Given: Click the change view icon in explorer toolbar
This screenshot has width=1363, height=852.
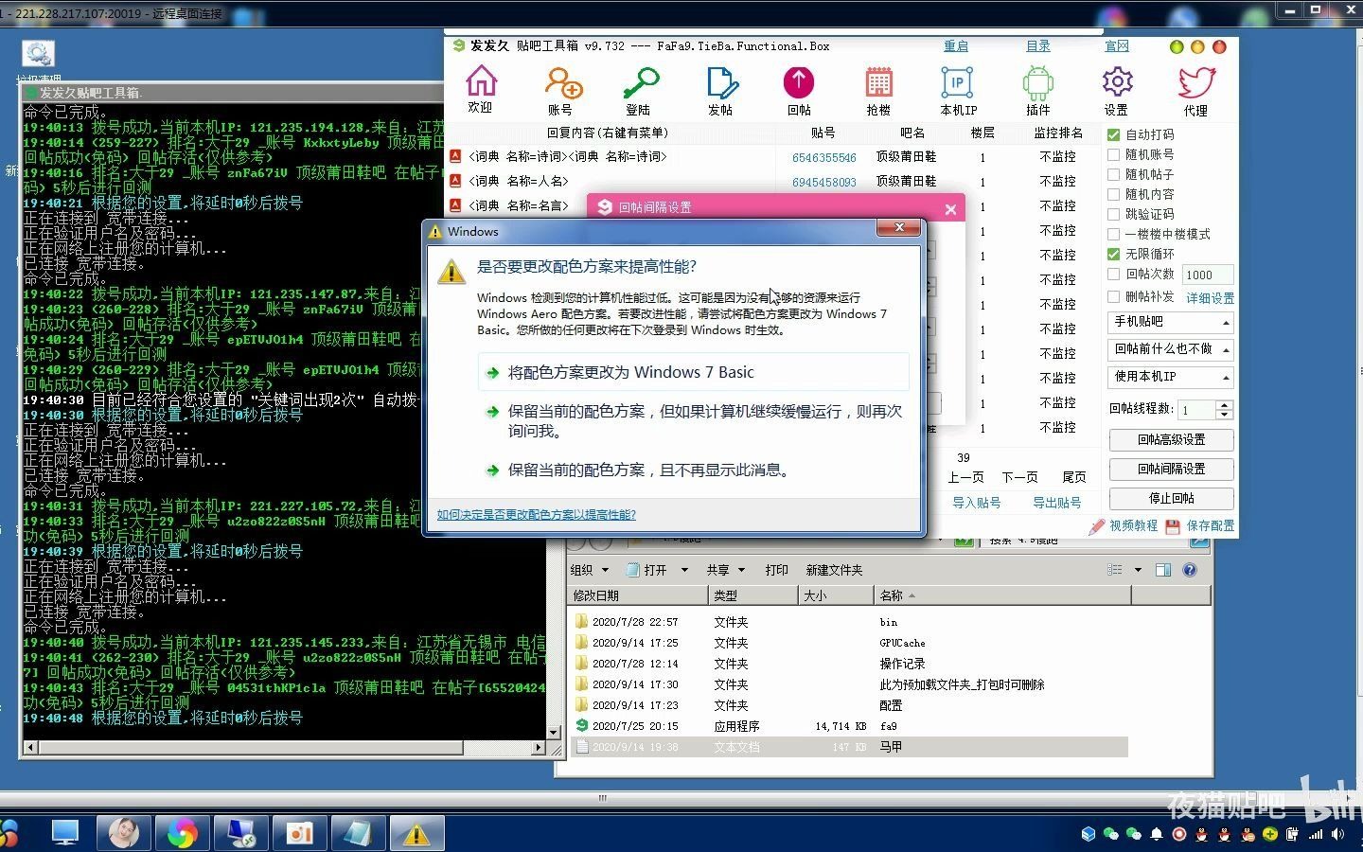Looking at the screenshot, I should pos(1115,570).
